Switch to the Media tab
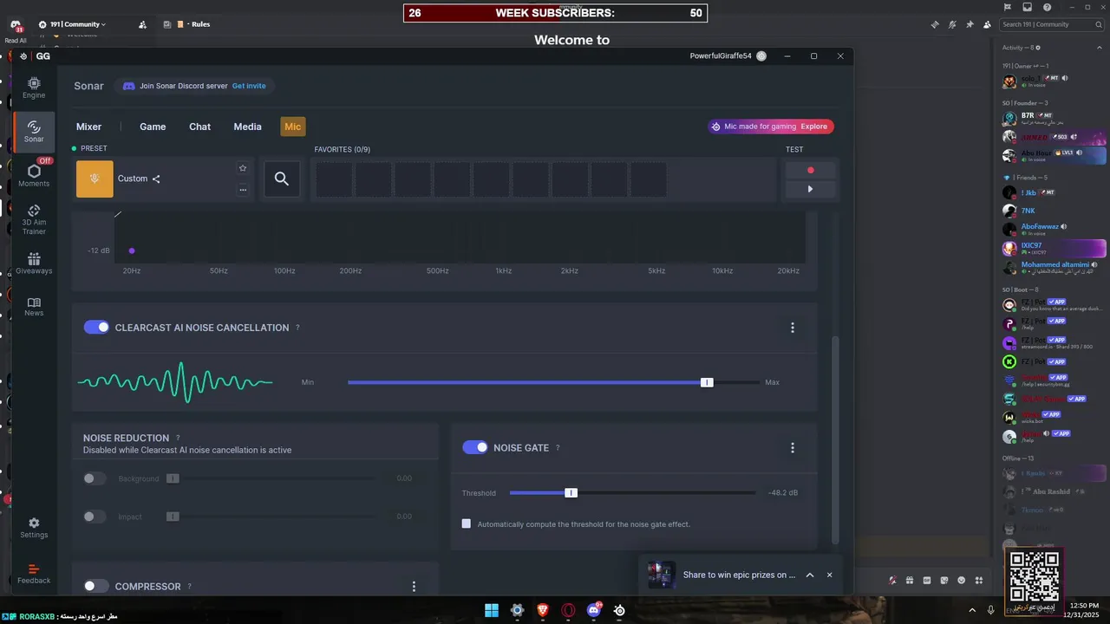This screenshot has height=624, width=1110. pyautogui.click(x=247, y=127)
